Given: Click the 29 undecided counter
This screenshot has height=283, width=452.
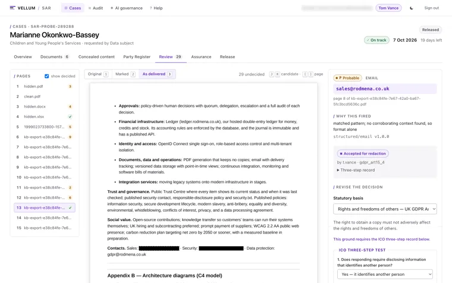Looking at the screenshot, I should pyautogui.click(x=252, y=74).
